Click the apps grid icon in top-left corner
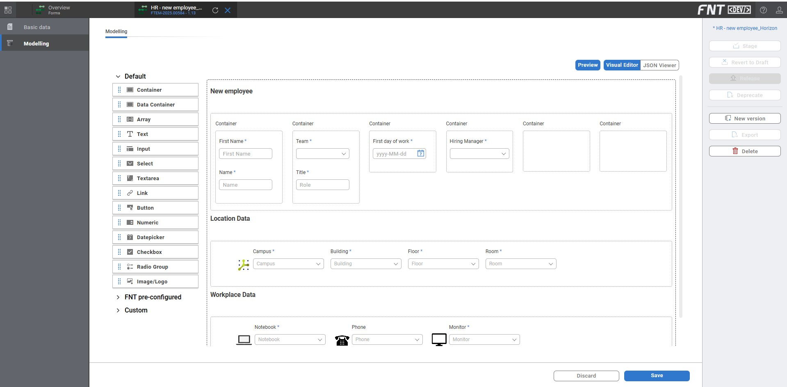The width and height of the screenshot is (787, 387). coord(8,10)
